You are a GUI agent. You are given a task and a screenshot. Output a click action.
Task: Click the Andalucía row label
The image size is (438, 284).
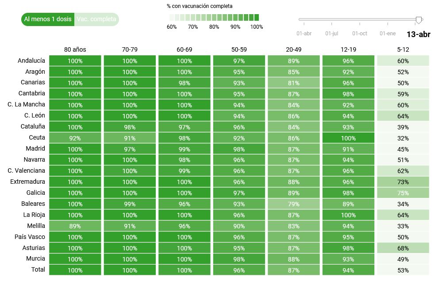[31, 61]
